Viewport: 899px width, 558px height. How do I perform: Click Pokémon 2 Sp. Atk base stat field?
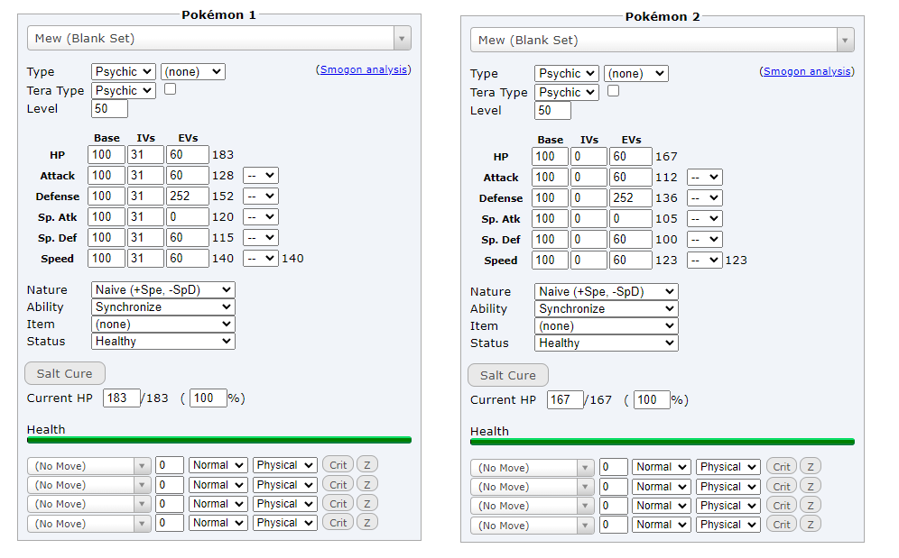point(550,218)
